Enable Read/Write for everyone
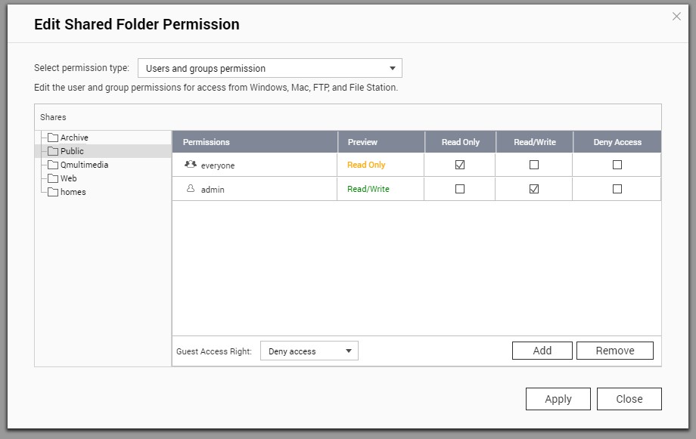 click(x=534, y=165)
